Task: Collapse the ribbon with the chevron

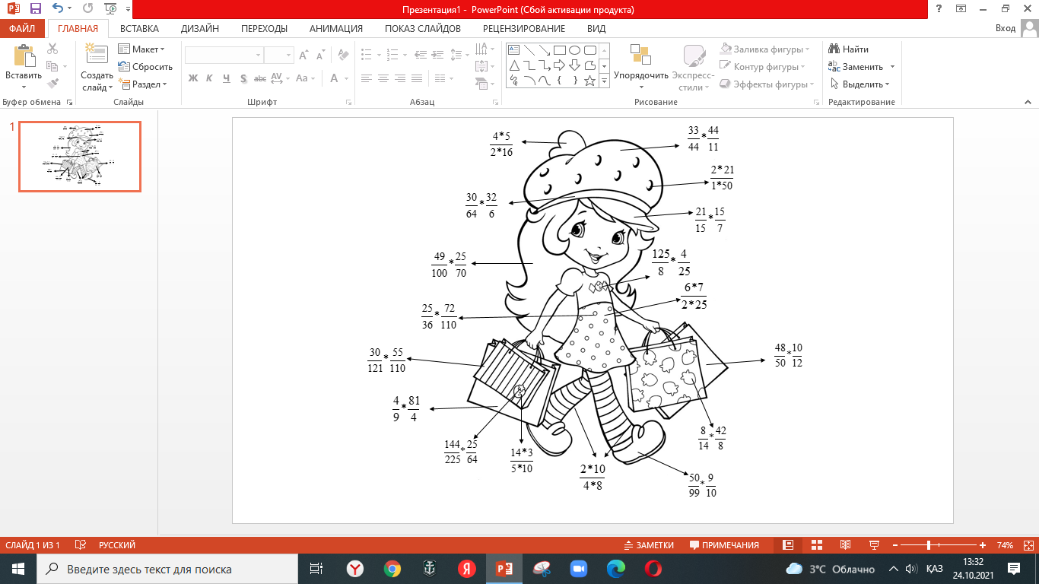Action: [x=1028, y=102]
